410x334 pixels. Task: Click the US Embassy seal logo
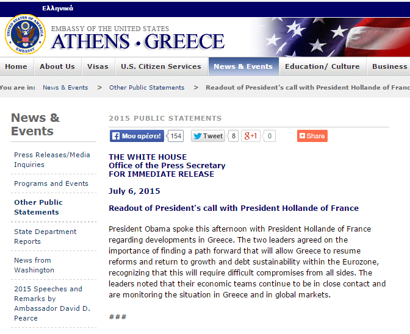pos(25,35)
